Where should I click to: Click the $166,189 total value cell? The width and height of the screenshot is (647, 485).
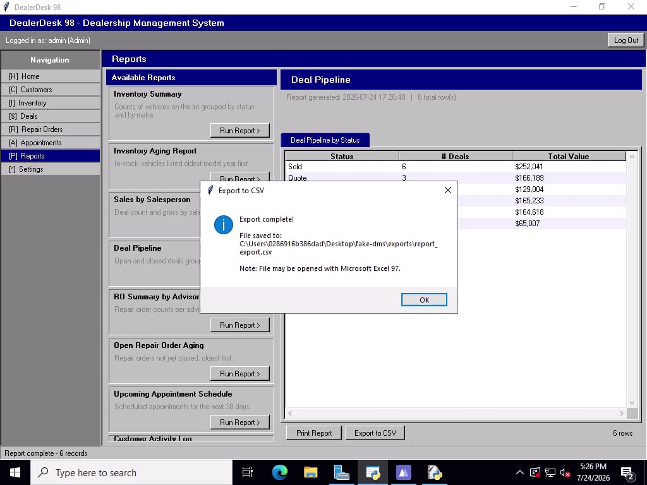tap(529, 177)
